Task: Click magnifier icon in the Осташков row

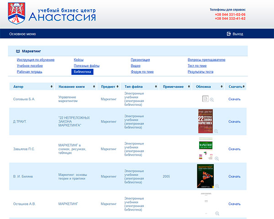Action: pyautogui.click(x=217, y=213)
